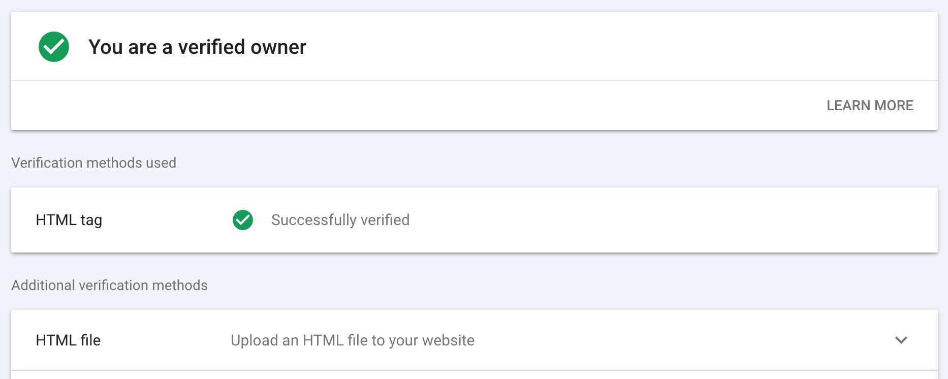Click the 'Successfully verified' status text
This screenshot has width=948, height=379.
pos(340,220)
